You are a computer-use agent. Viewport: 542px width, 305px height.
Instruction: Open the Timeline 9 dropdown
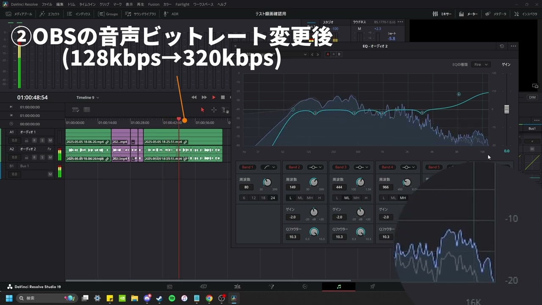(88, 97)
